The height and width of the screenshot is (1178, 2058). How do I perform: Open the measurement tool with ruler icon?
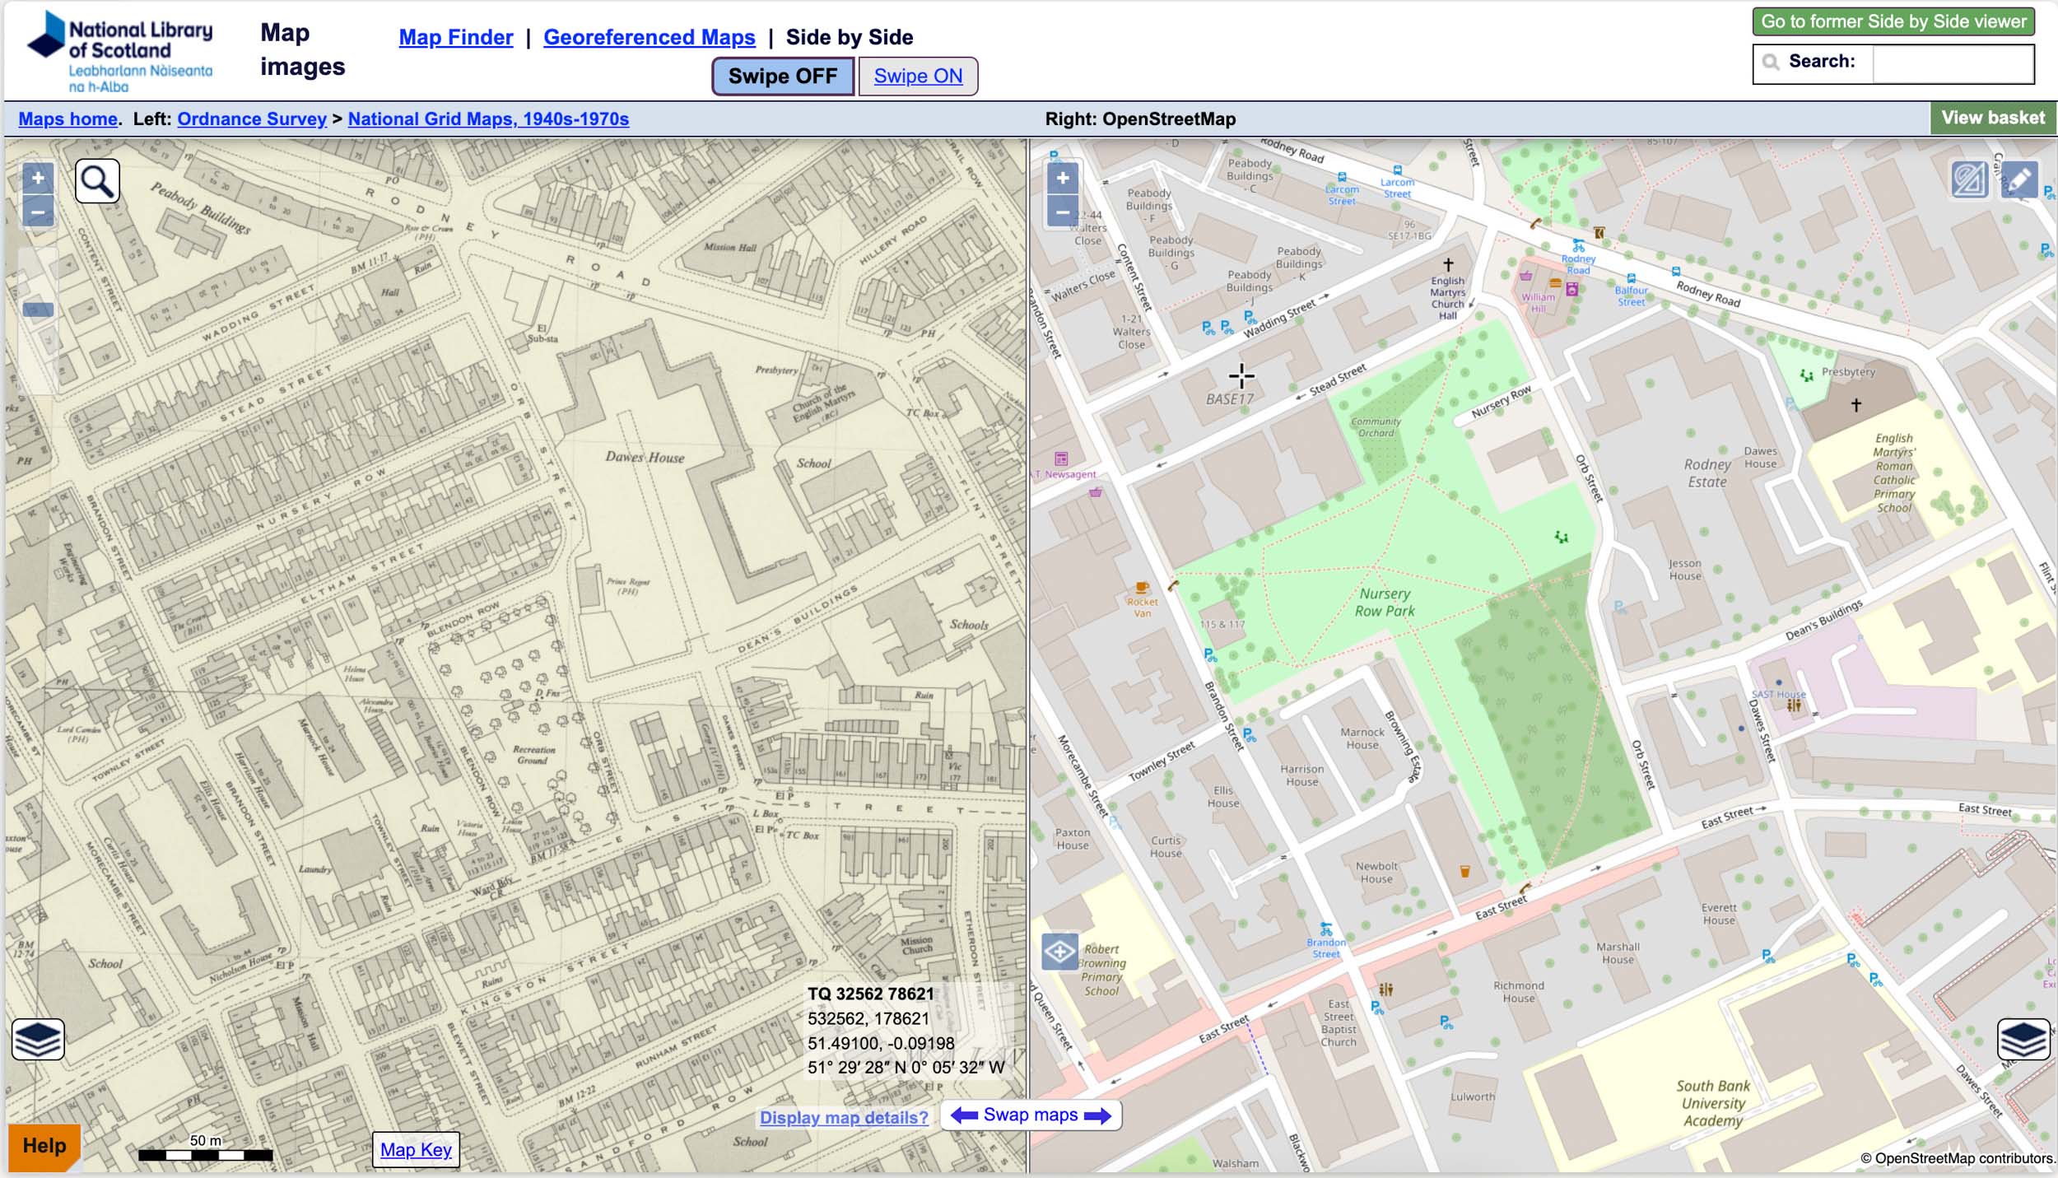(x=1968, y=179)
